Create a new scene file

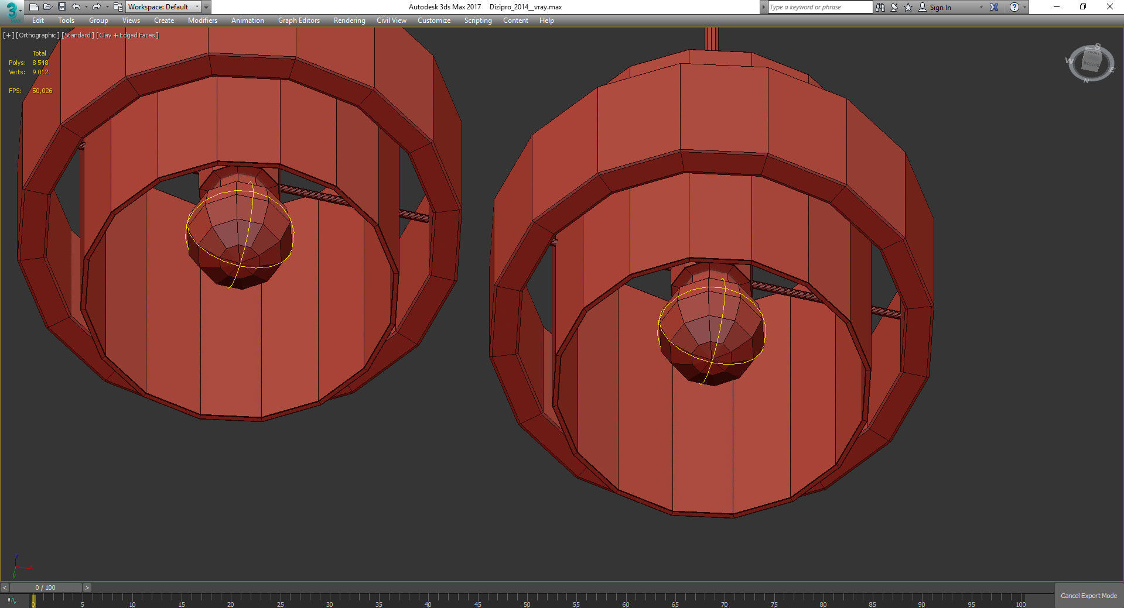coord(34,7)
